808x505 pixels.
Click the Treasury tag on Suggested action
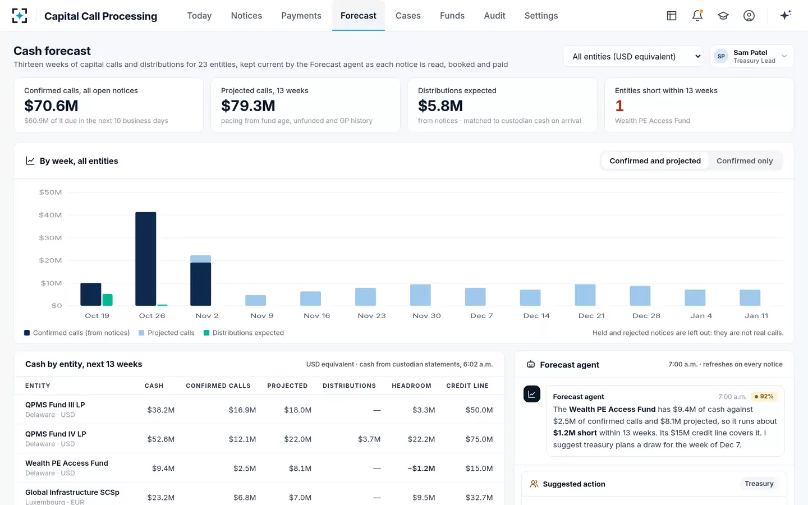(759, 484)
